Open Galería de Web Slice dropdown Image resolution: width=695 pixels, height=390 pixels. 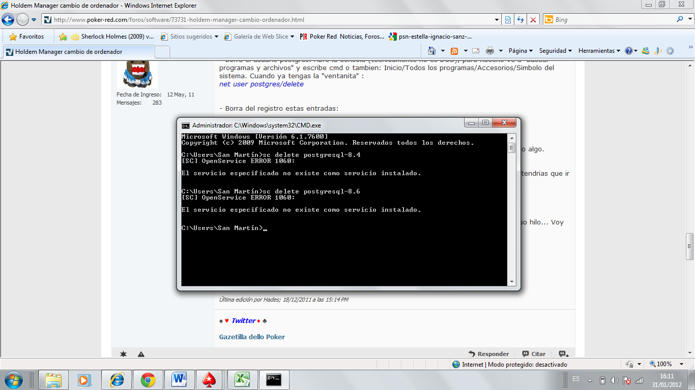click(259, 37)
